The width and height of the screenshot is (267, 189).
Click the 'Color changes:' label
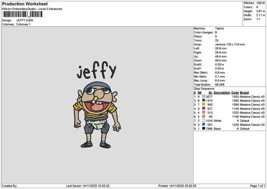pyautogui.click(x=204, y=33)
